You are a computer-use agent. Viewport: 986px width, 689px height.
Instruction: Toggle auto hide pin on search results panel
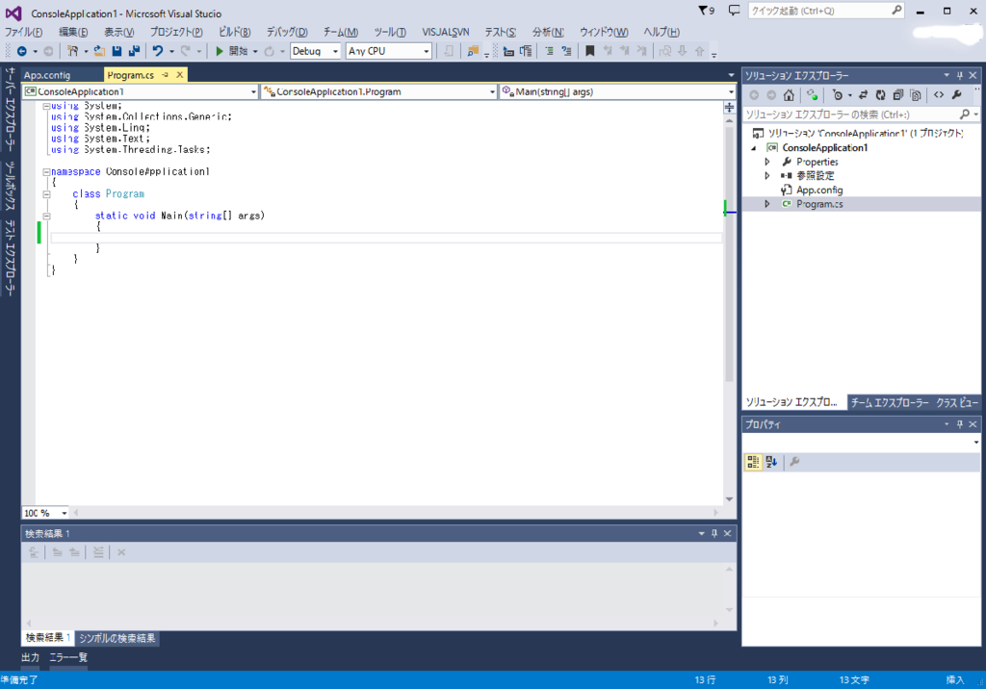coord(714,533)
